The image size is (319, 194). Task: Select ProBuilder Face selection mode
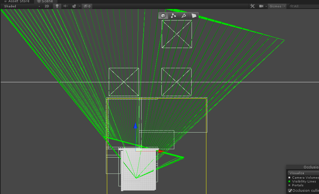[194, 16]
